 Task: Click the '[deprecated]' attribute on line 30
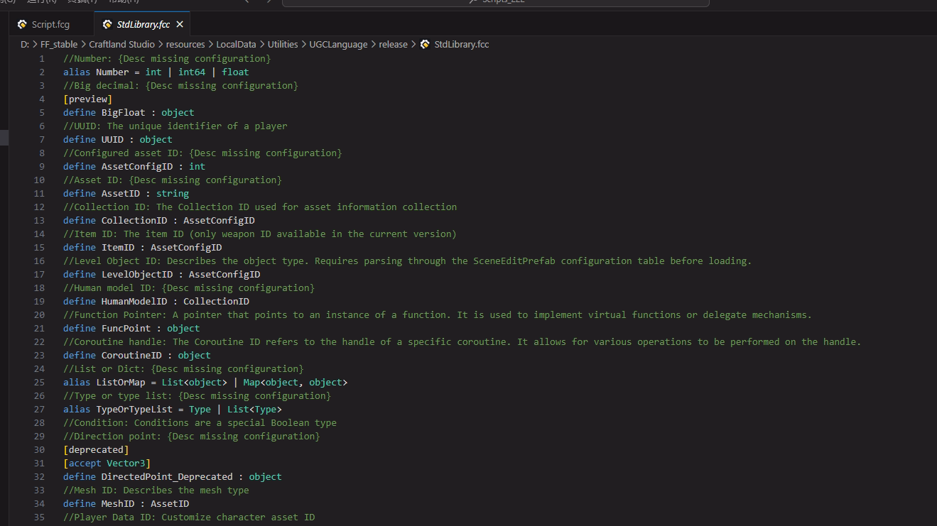coord(96,449)
